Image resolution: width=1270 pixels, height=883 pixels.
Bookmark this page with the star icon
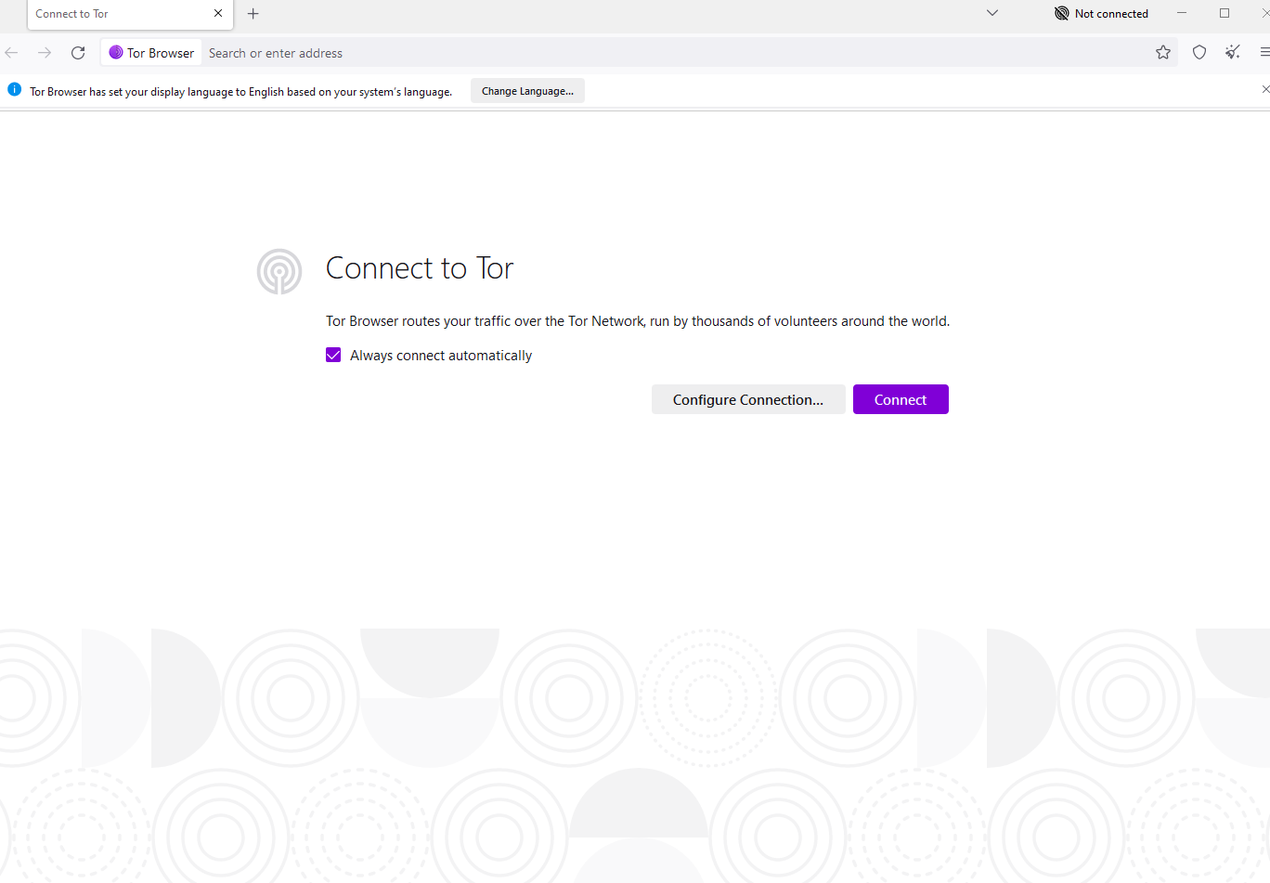point(1163,53)
